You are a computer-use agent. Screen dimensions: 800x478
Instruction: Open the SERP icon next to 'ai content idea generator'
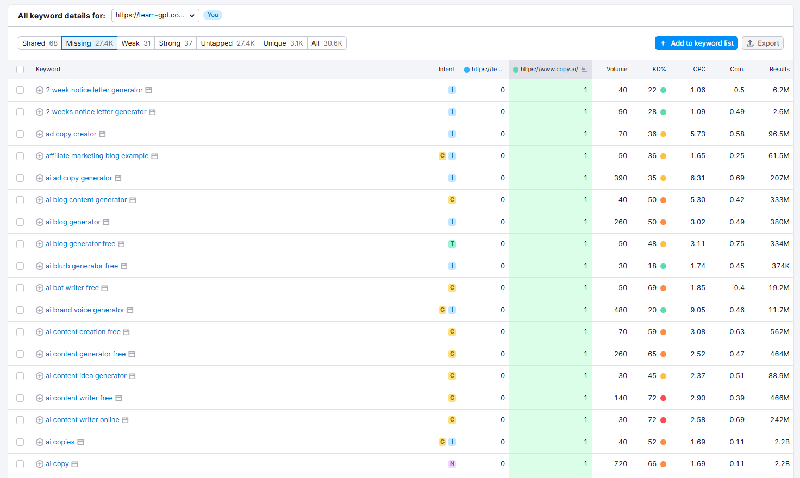pos(132,376)
